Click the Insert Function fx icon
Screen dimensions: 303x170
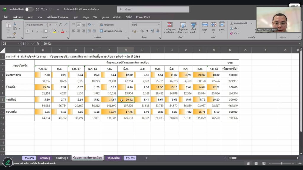pyautogui.click(x=38, y=43)
